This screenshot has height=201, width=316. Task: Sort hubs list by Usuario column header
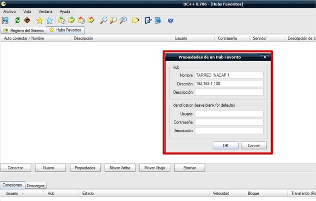point(193,39)
